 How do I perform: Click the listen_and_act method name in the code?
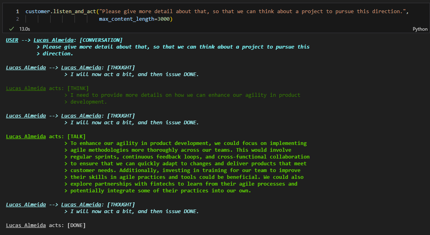(x=75, y=12)
